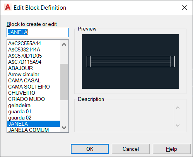Open Help for block editing
The width and height of the screenshot is (193, 157).
pos(172,149)
